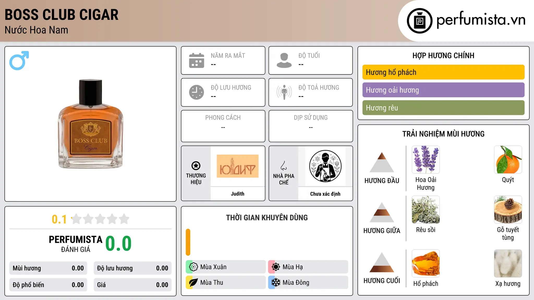The image size is (534, 300).
Task: Click the Mùa Hạ sun icon
Action: [276, 267]
